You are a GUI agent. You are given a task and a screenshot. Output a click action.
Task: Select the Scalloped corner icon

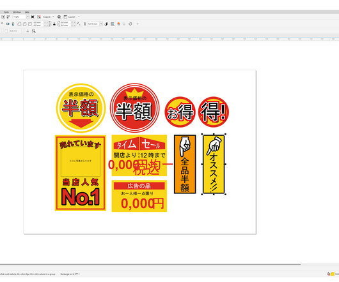click(x=24, y=24)
